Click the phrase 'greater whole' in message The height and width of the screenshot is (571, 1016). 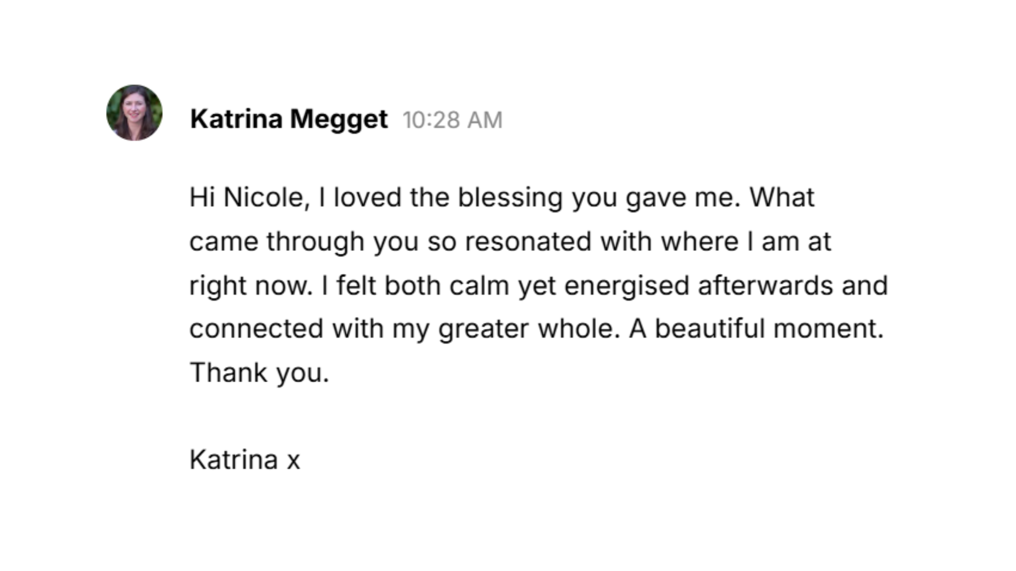tap(529, 329)
